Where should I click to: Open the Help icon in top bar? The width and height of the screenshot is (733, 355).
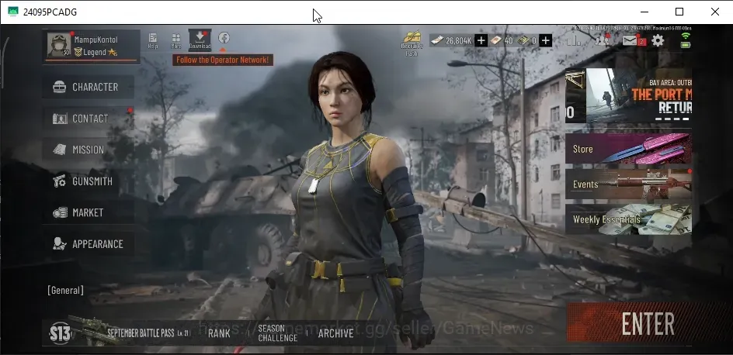(152, 40)
